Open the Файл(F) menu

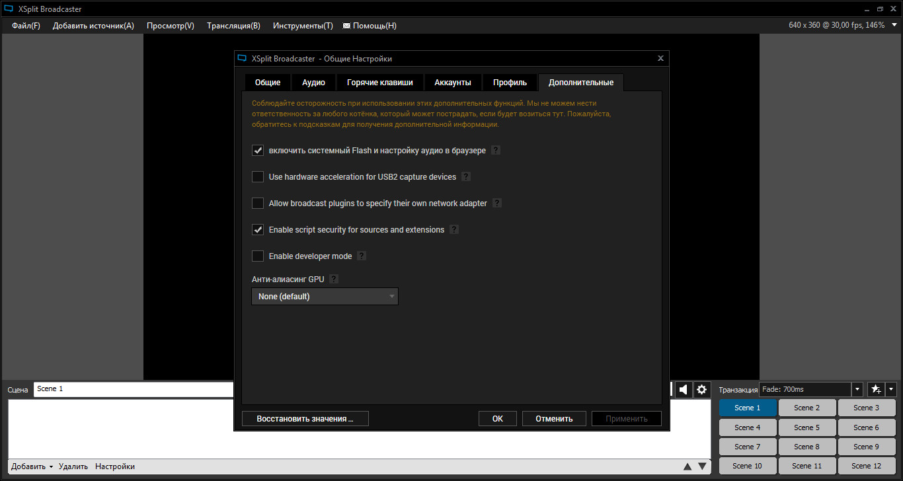click(26, 26)
